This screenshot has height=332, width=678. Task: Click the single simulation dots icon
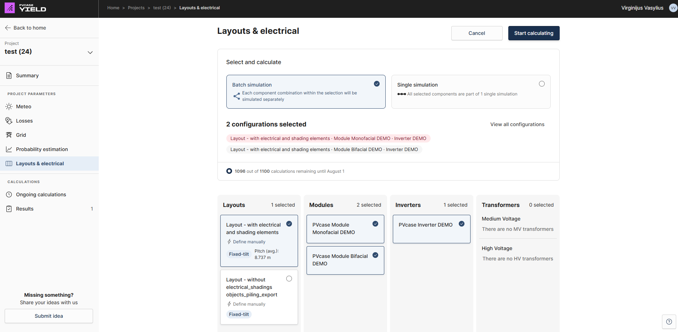(x=401, y=94)
